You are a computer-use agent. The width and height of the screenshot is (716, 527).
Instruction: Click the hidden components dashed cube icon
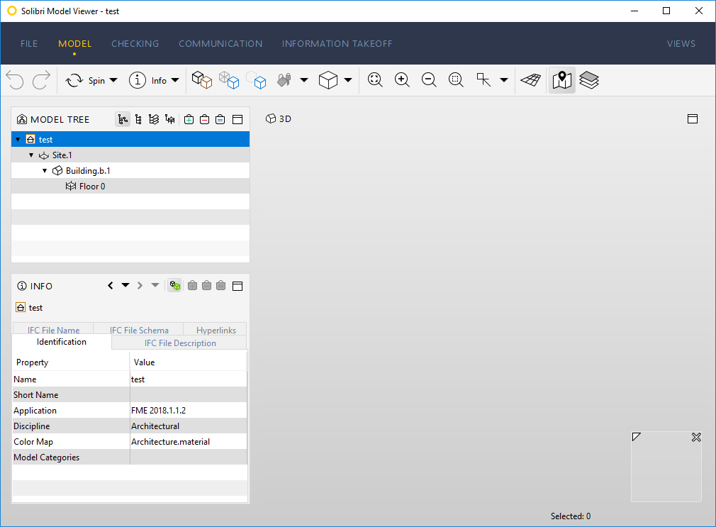tap(256, 80)
